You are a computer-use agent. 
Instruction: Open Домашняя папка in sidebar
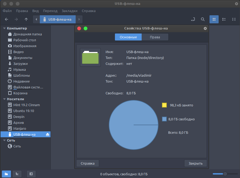25,34
